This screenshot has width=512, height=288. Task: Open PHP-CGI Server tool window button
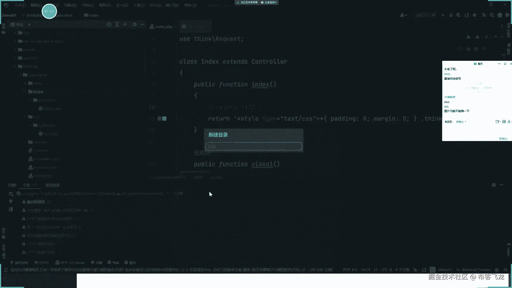click(x=70, y=263)
